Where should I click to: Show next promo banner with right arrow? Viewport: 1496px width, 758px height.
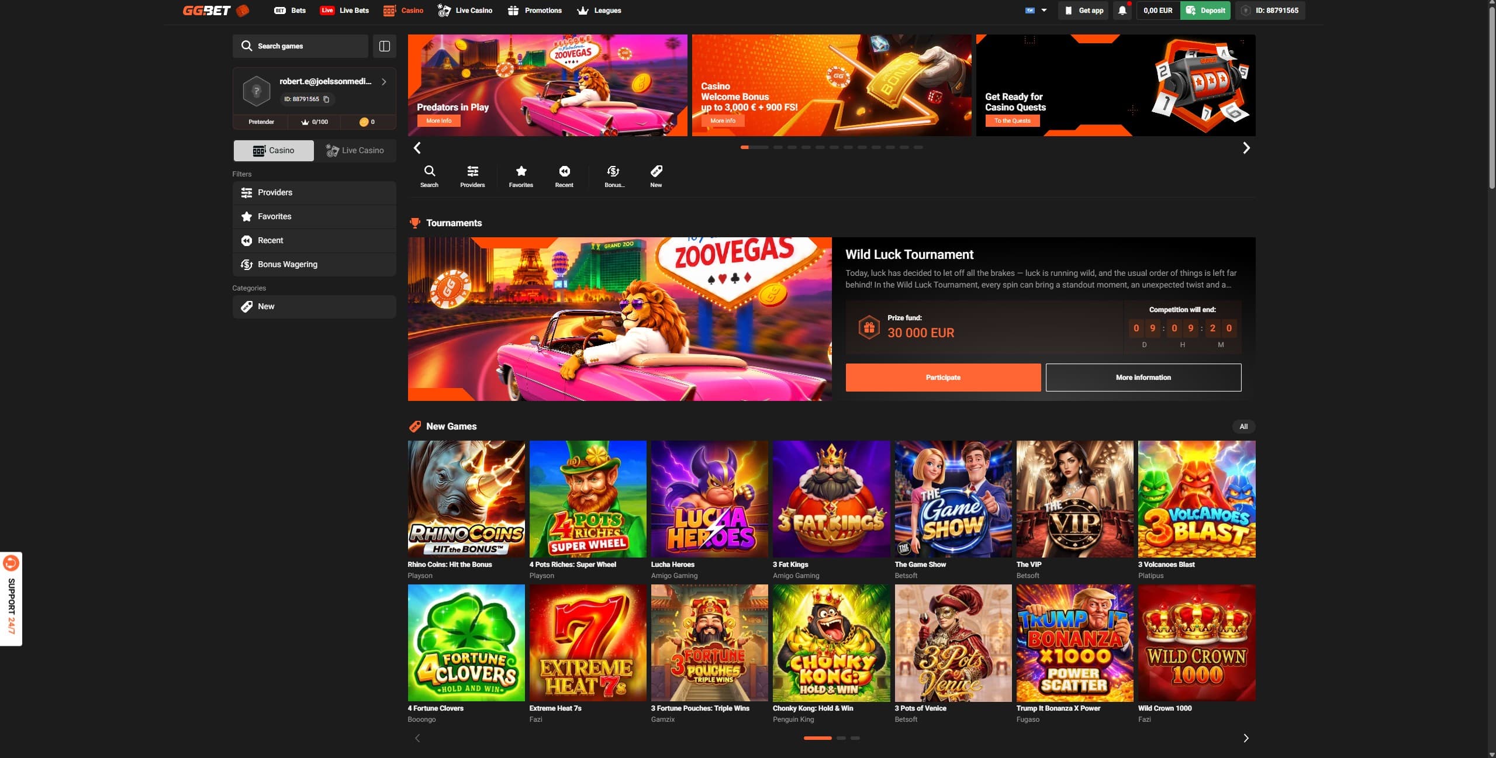coord(1246,148)
